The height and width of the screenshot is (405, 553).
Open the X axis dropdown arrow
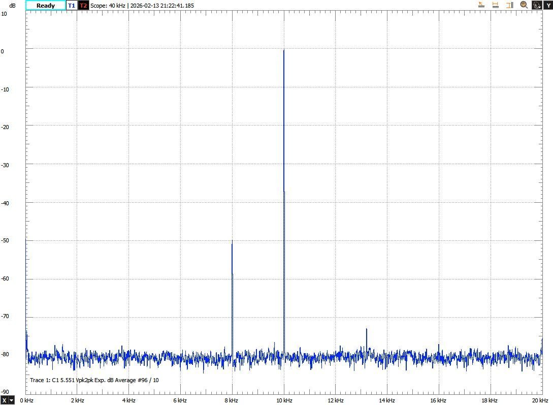point(11,400)
